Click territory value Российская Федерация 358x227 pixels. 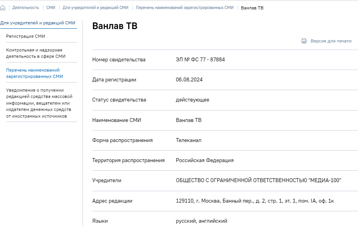205,161
